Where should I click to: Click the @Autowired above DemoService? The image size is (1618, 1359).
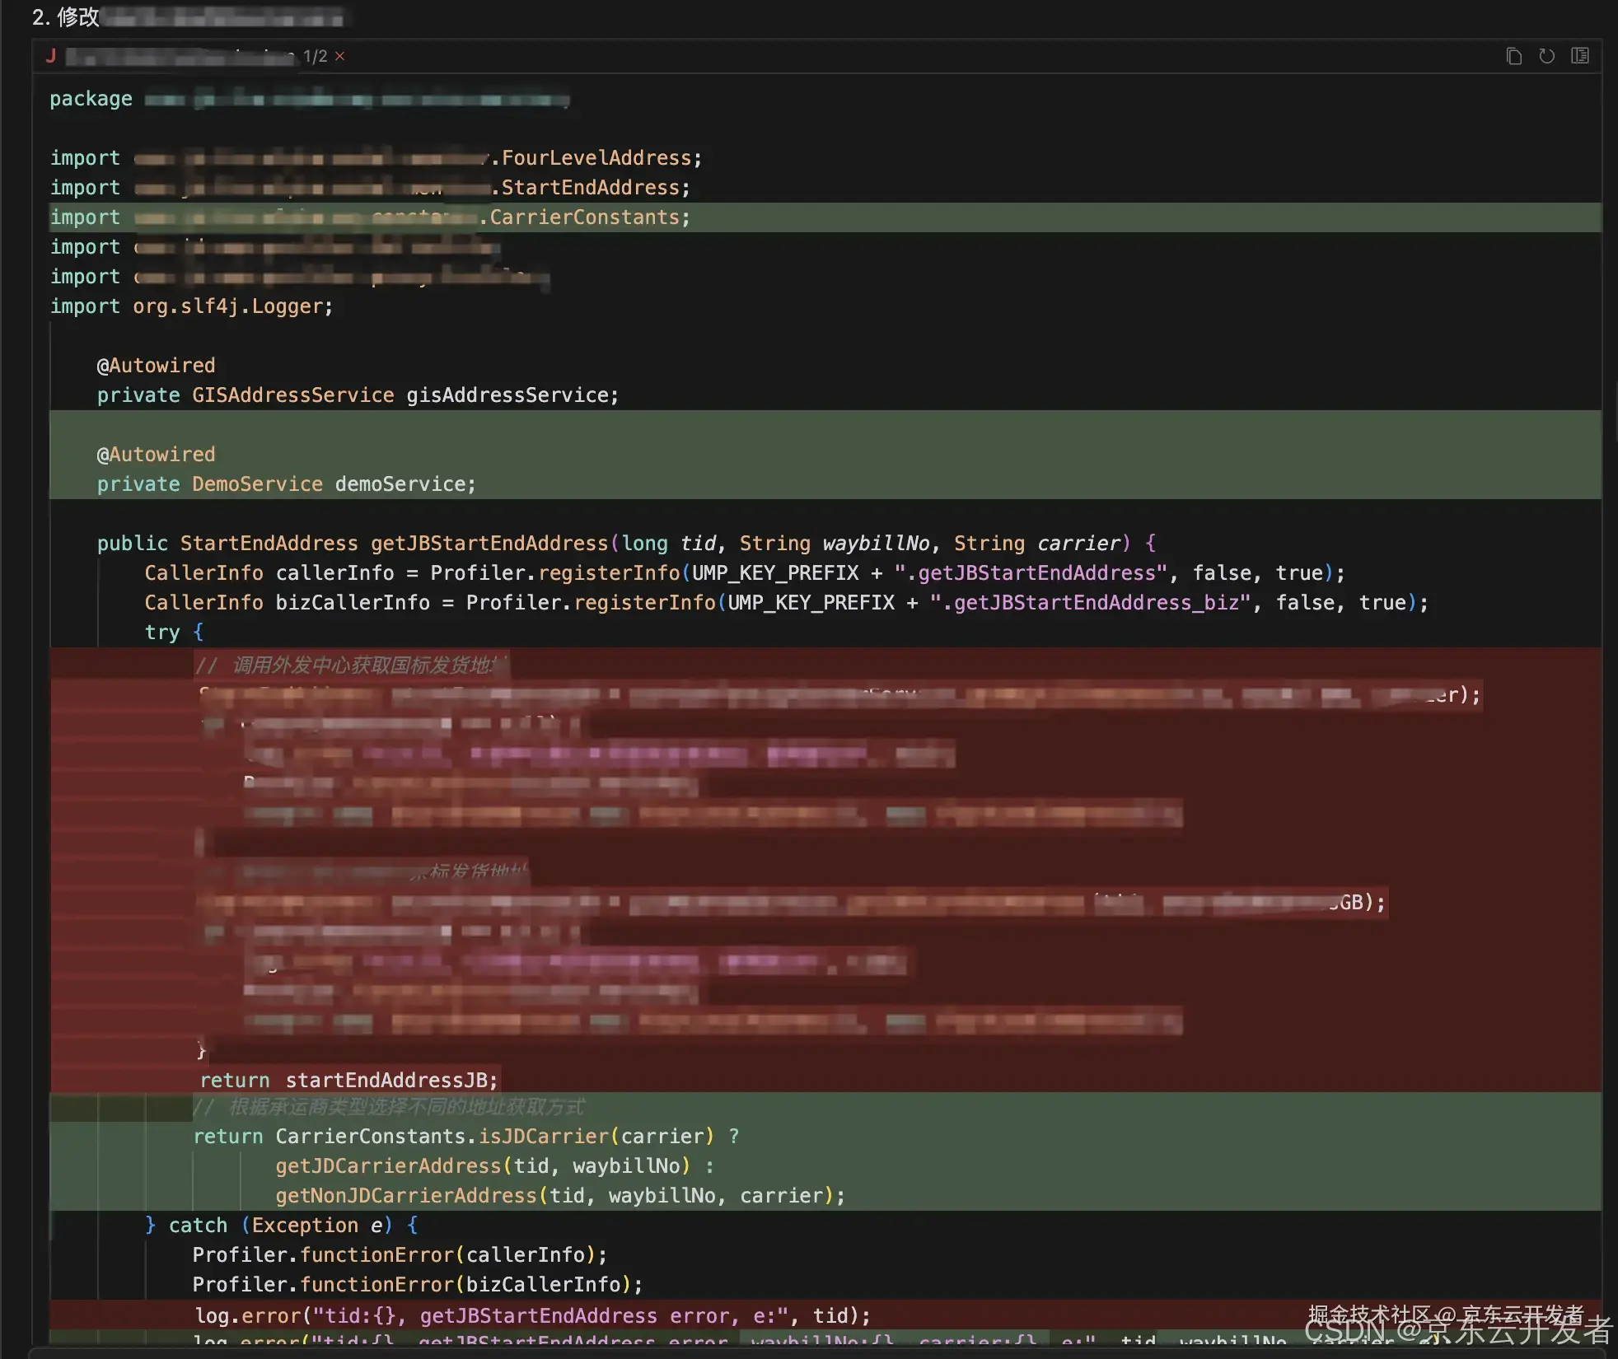click(x=156, y=455)
